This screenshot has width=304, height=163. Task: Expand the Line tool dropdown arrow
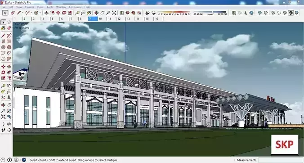[22, 13]
